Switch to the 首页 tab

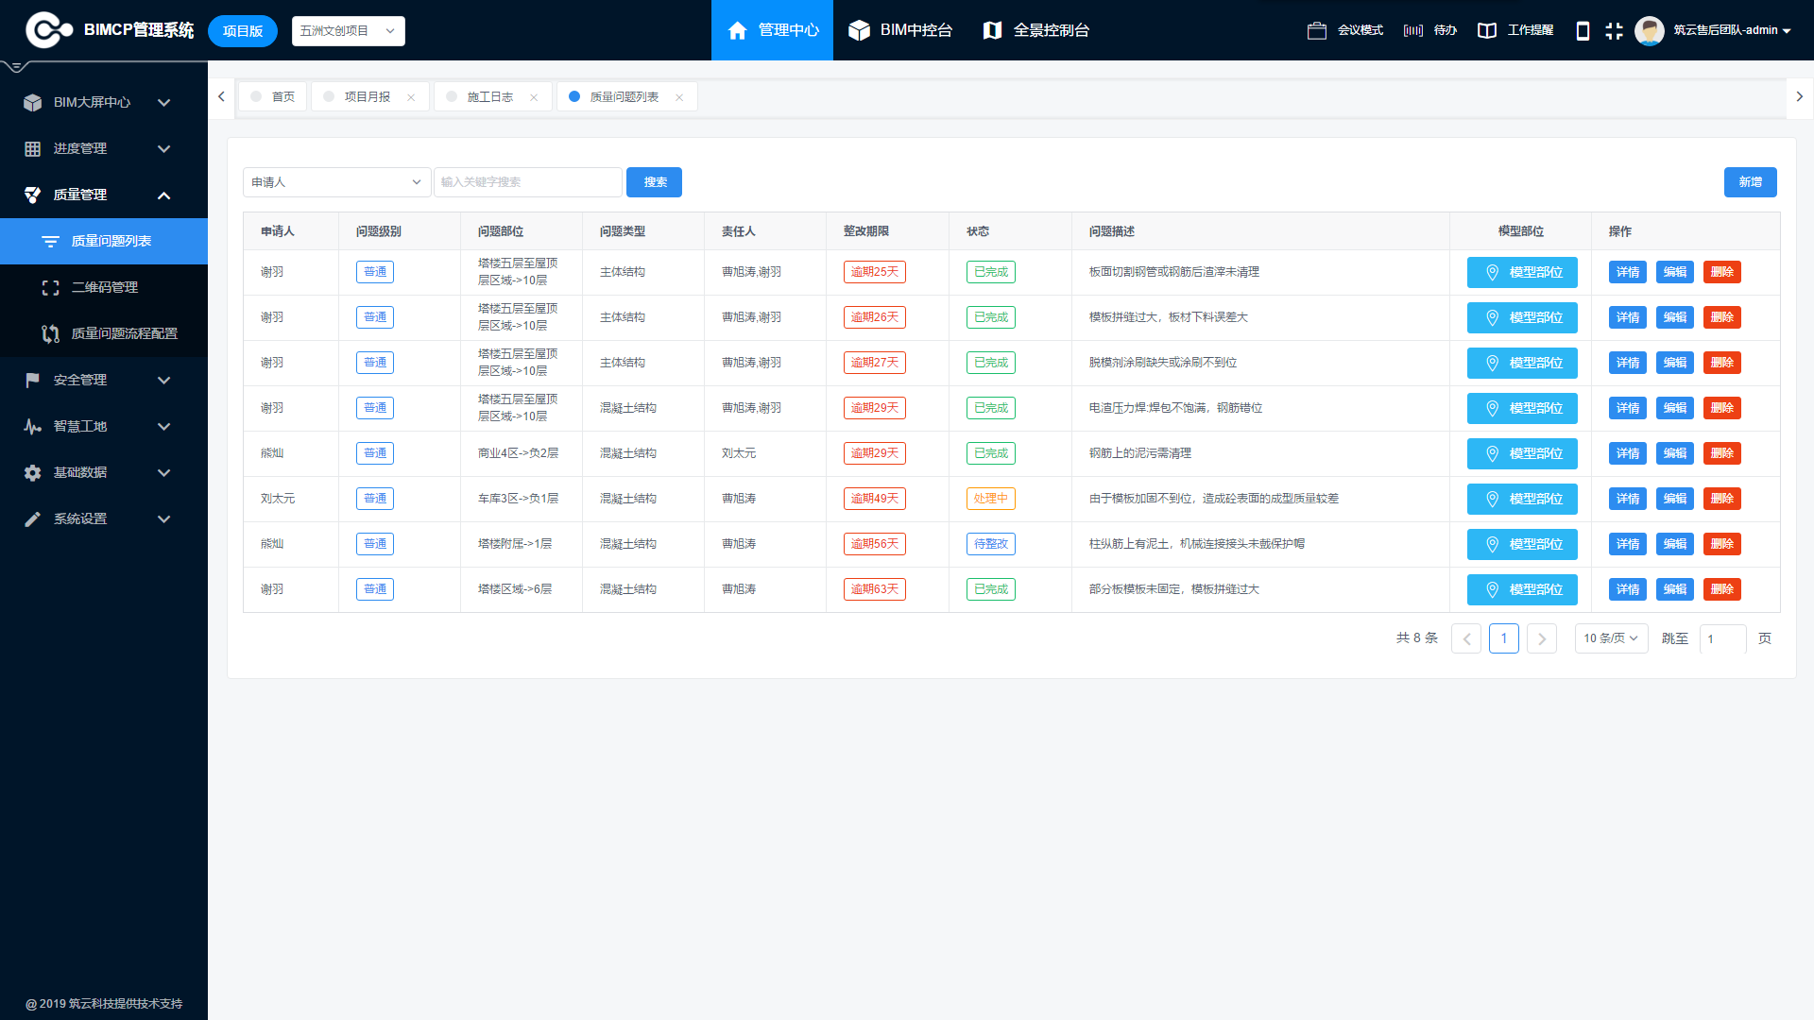[x=272, y=96]
